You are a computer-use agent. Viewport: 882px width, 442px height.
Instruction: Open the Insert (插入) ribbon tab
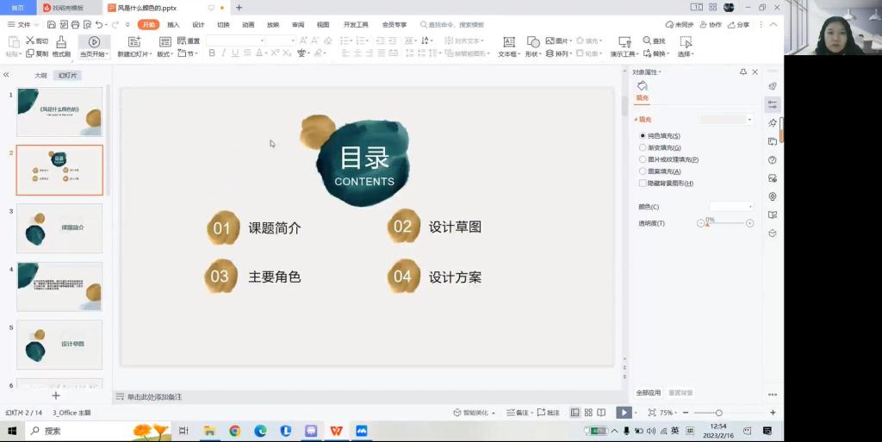[x=173, y=25]
